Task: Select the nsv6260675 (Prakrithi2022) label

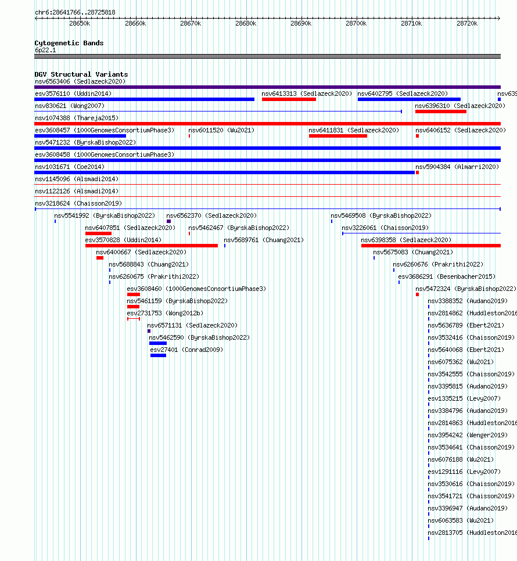Action: click(154, 276)
